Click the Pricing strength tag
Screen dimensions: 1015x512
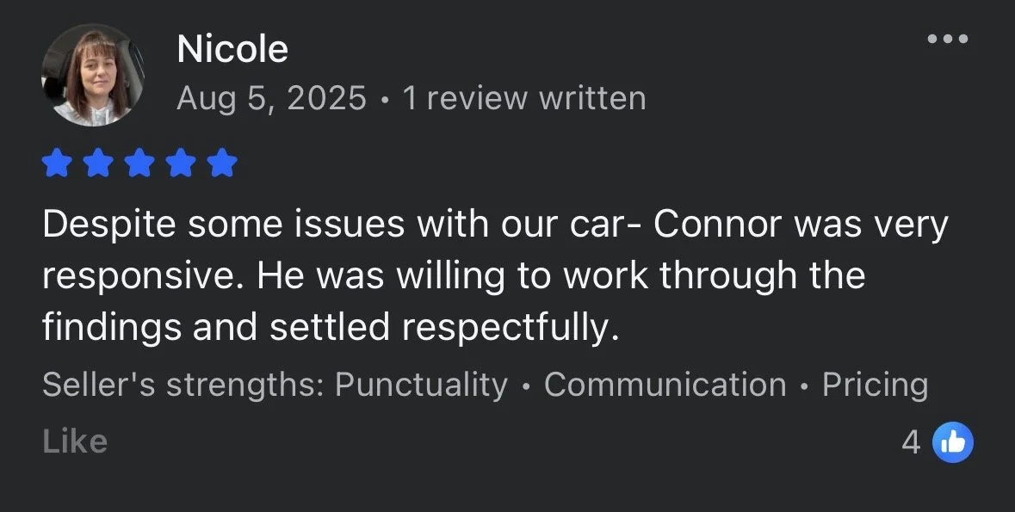coord(876,385)
